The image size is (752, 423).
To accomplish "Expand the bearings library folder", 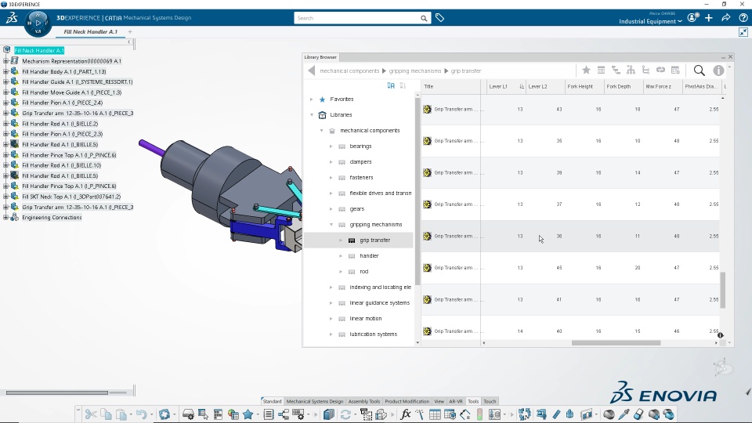I will click(331, 146).
